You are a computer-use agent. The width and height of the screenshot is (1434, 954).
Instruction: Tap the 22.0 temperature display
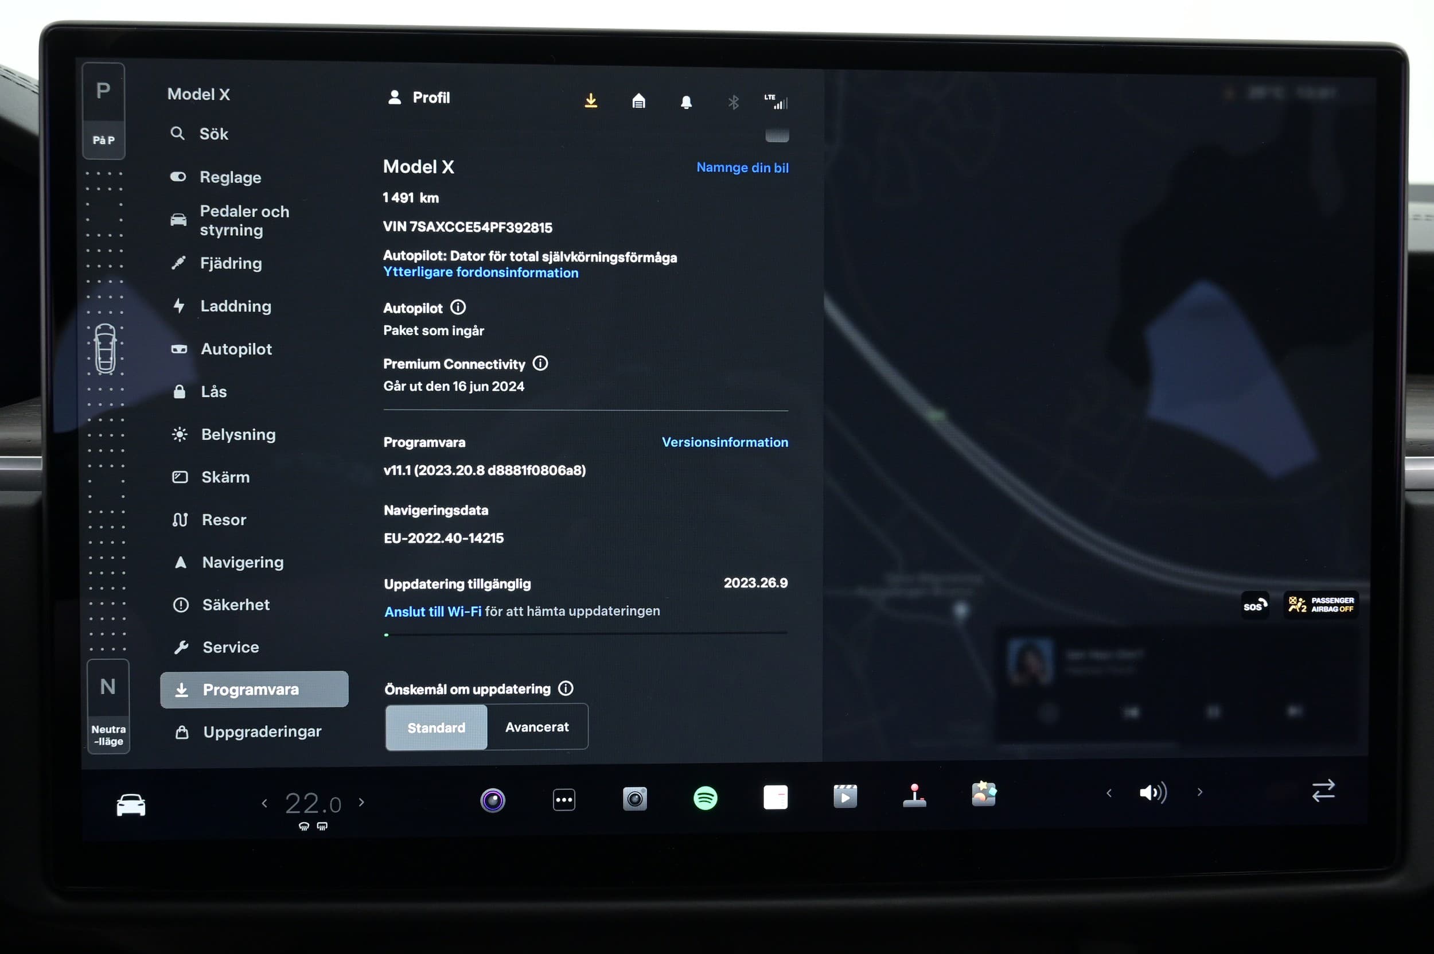coord(313,804)
